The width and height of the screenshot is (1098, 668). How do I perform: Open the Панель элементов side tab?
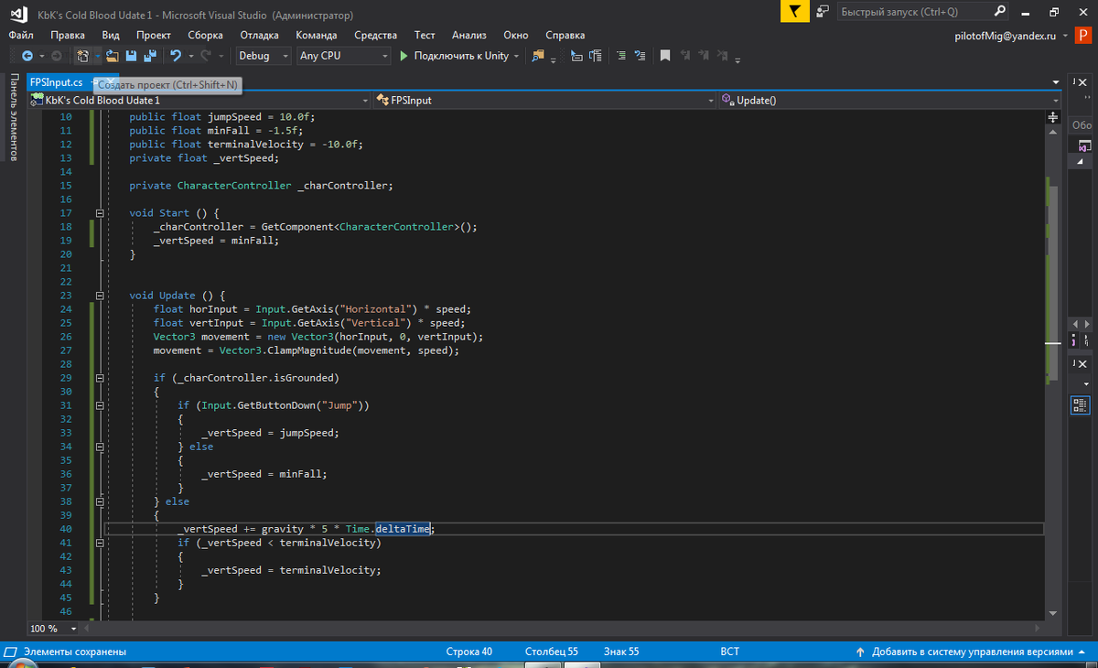click(14, 118)
